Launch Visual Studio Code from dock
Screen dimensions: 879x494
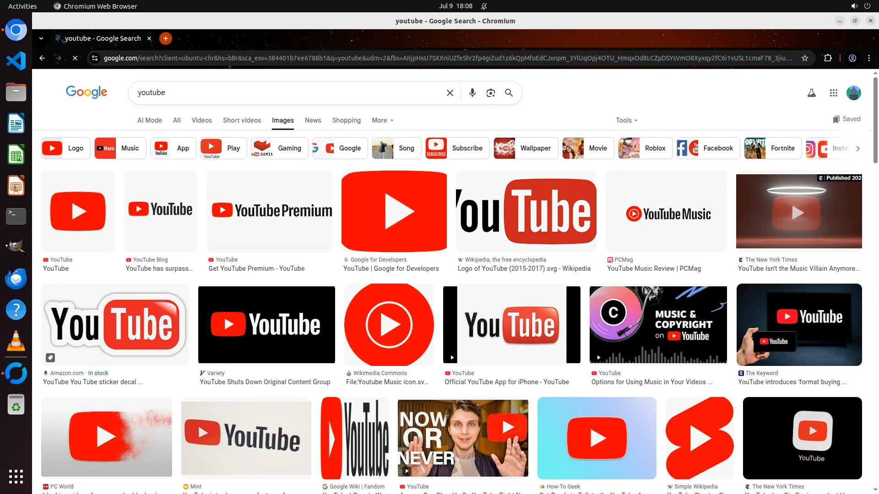click(x=16, y=61)
